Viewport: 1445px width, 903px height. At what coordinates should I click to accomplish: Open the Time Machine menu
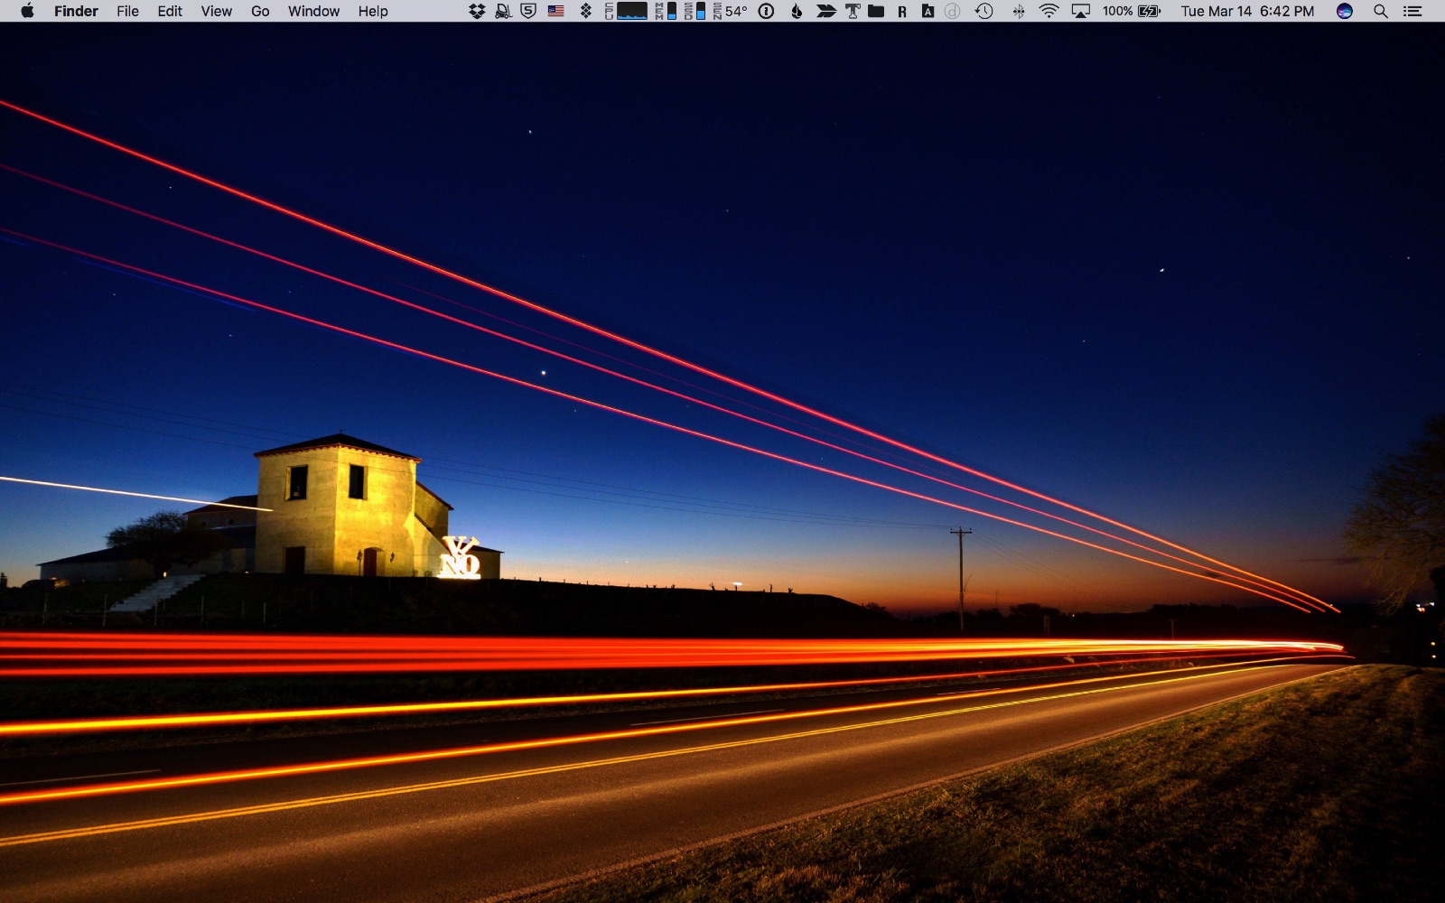(x=983, y=12)
